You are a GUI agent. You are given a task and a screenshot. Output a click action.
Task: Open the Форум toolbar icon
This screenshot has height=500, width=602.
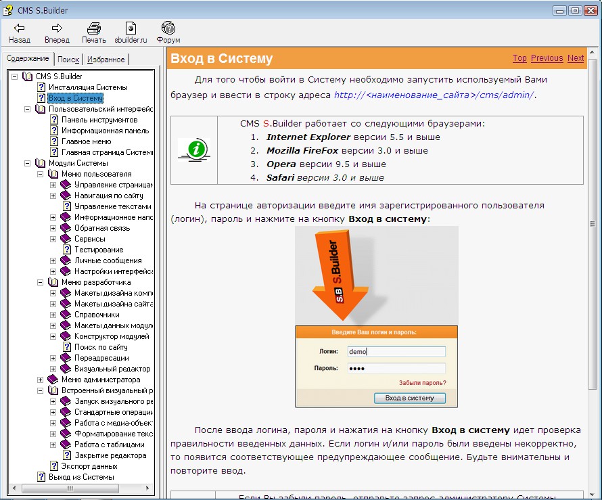(x=168, y=28)
